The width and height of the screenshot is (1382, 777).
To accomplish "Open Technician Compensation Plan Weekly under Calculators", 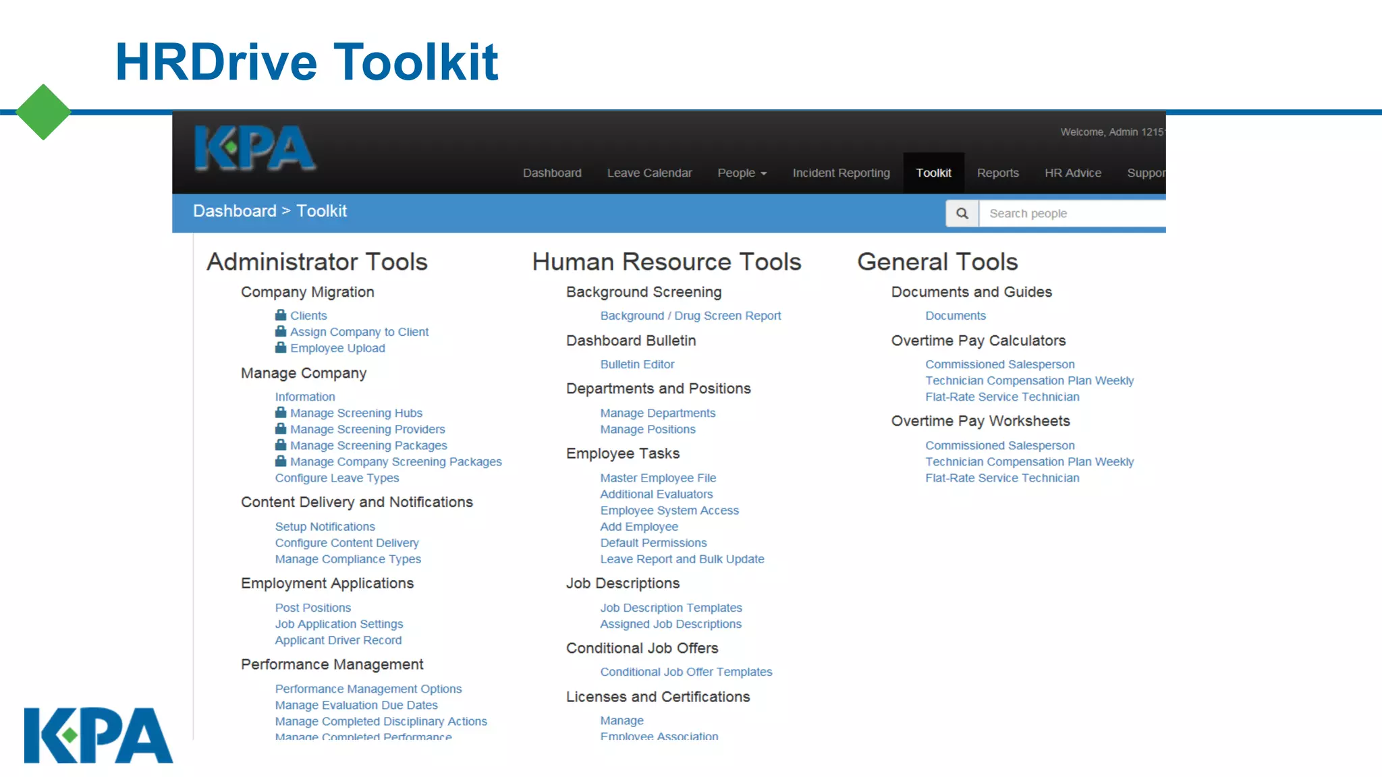I will (1029, 380).
